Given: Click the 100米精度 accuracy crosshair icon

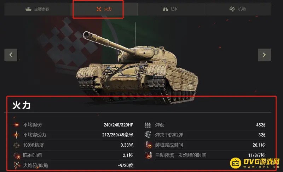Looking at the screenshot, I should (16, 145).
